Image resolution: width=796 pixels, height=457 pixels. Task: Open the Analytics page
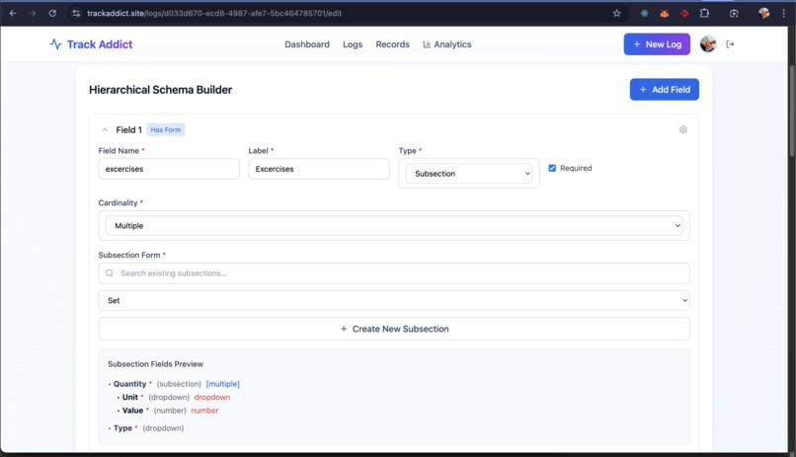pyautogui.click(x=447, y=44)
